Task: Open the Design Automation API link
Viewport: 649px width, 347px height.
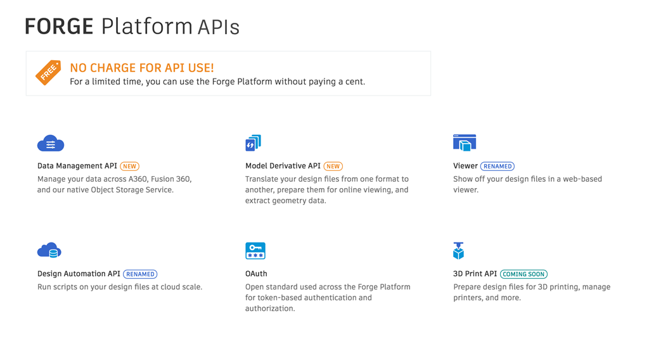Action: (x=79, y=274)
